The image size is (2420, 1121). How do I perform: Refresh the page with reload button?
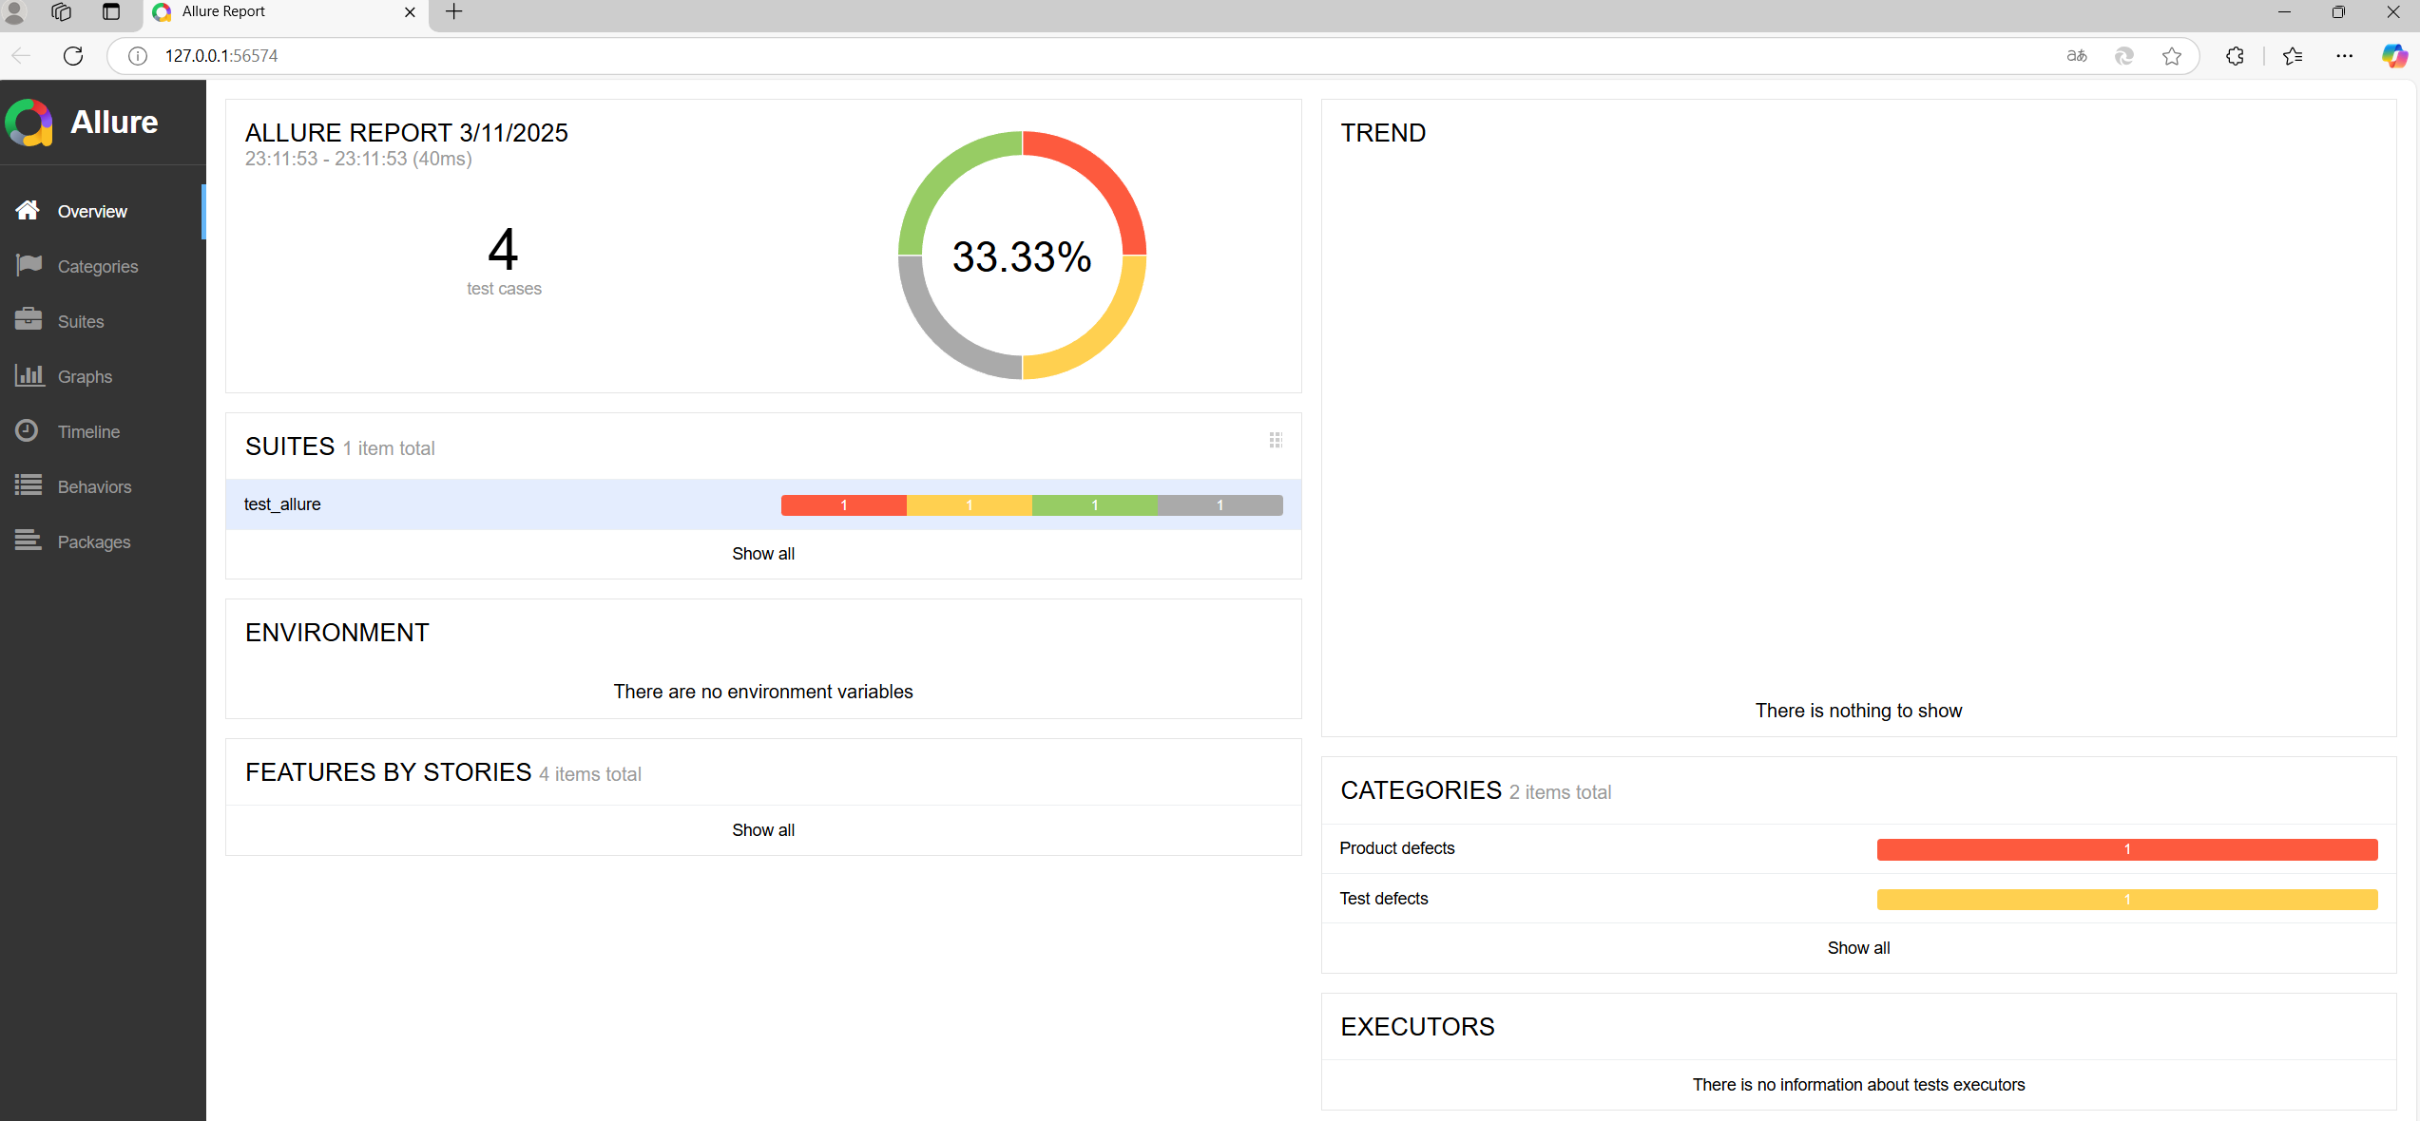[73, 56]
